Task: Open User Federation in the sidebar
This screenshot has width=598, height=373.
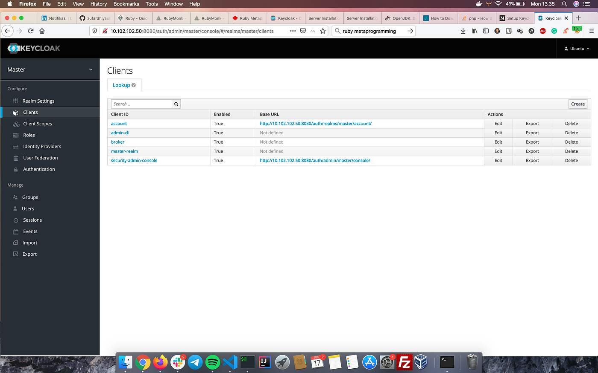Action: (41, 158)
